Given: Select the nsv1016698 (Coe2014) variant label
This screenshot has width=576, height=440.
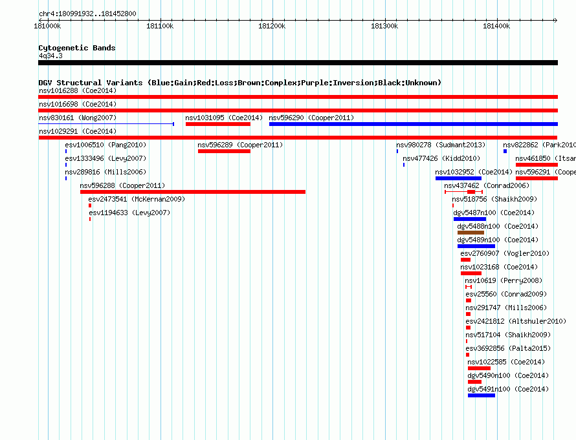Looking at the screenshot, I should (78, 104).
